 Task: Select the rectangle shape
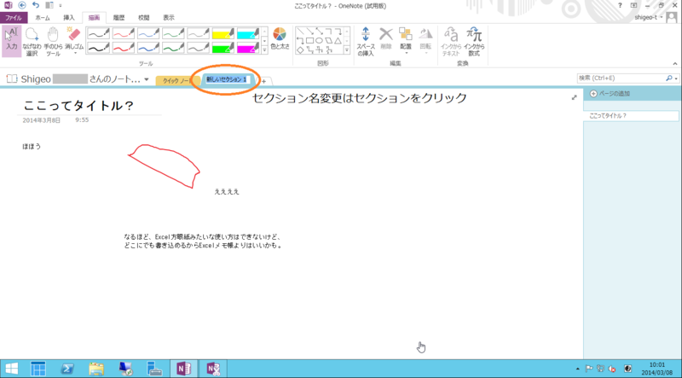pyautogui.click(x=309, y=40)
